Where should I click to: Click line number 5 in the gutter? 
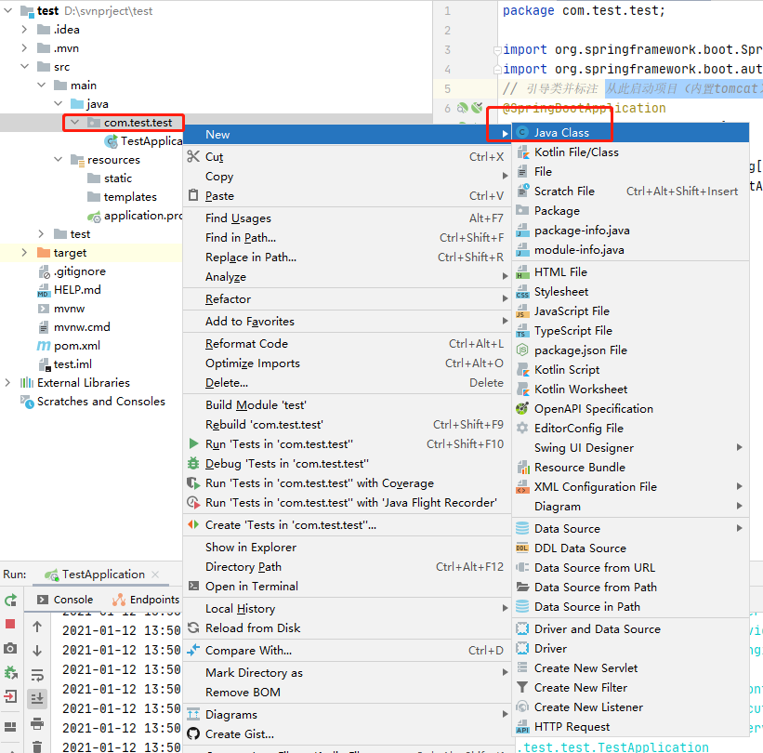click(447, 88)
